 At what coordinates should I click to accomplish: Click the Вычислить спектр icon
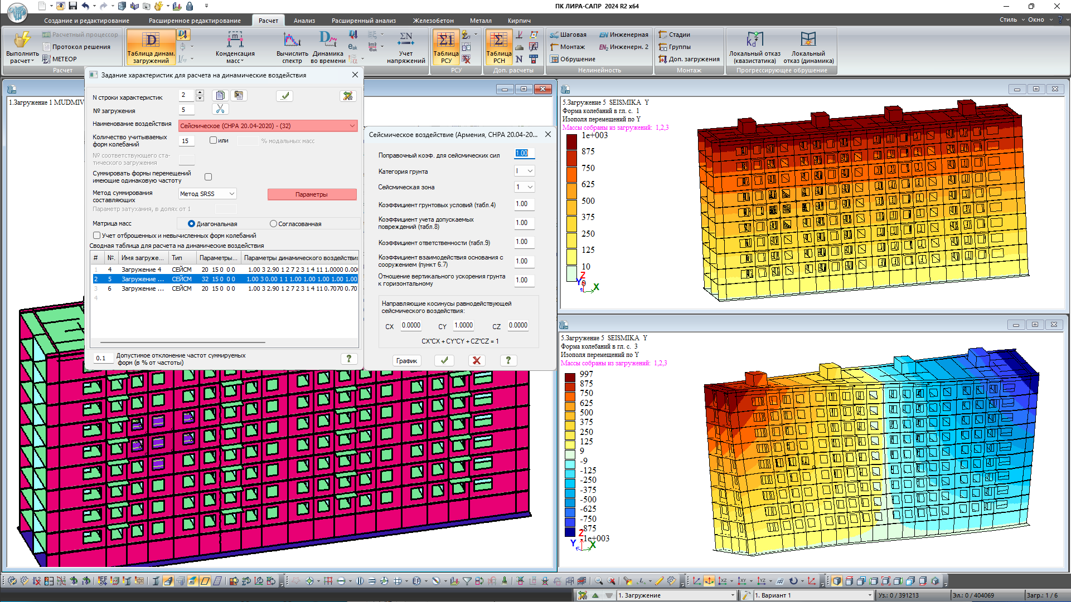point(292,41)
